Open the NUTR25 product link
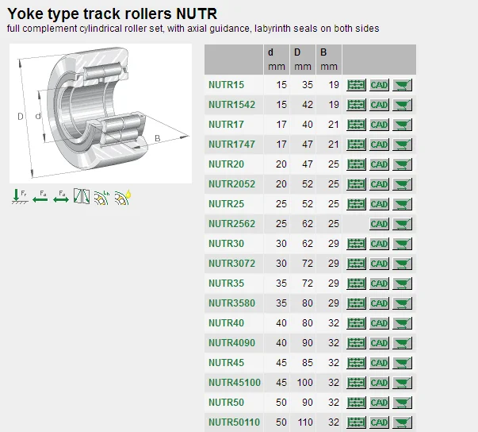Viewport: 478px width, 432px height. (226, 204)
